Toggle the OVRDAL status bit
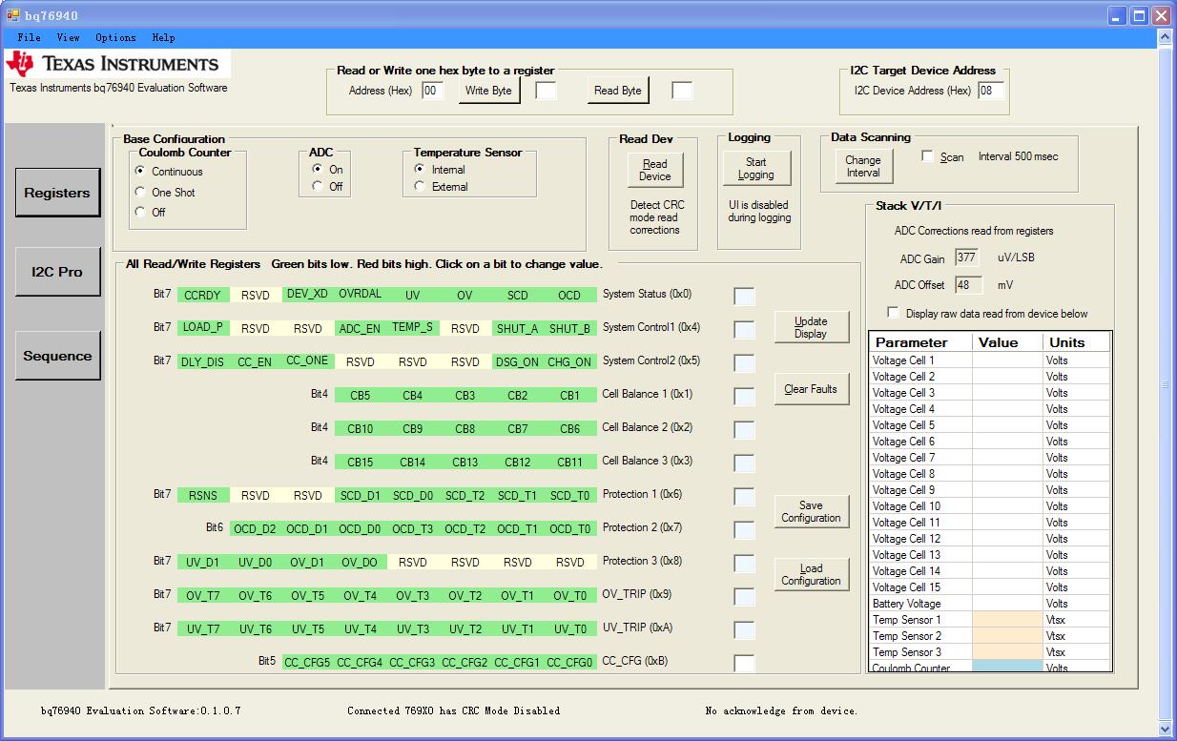Image resolution: width=1177 pixels, height=741 pixels. click(361, 294)
